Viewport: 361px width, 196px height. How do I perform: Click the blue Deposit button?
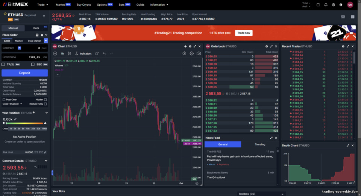(25, 73)
